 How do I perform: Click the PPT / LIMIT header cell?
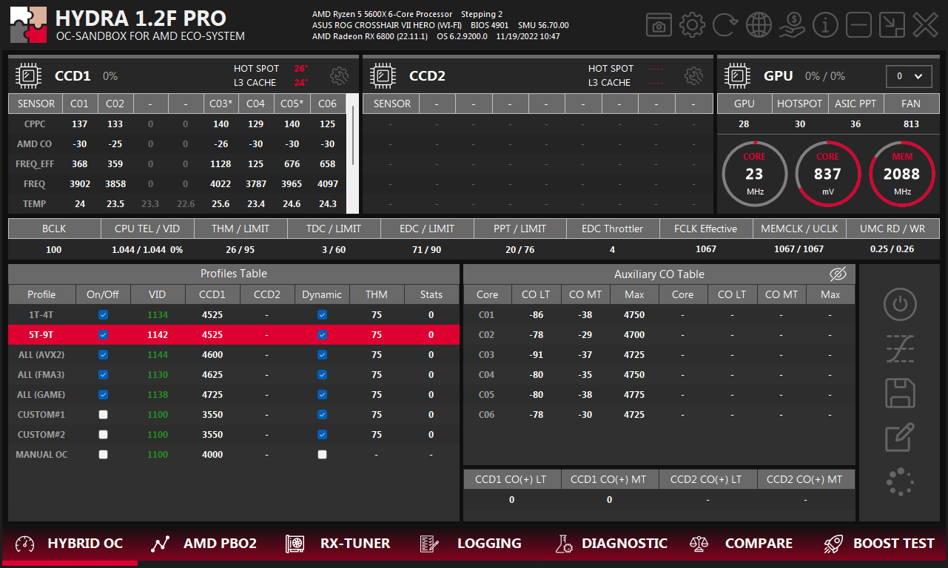pyautogui.click(x=520, y=229)
